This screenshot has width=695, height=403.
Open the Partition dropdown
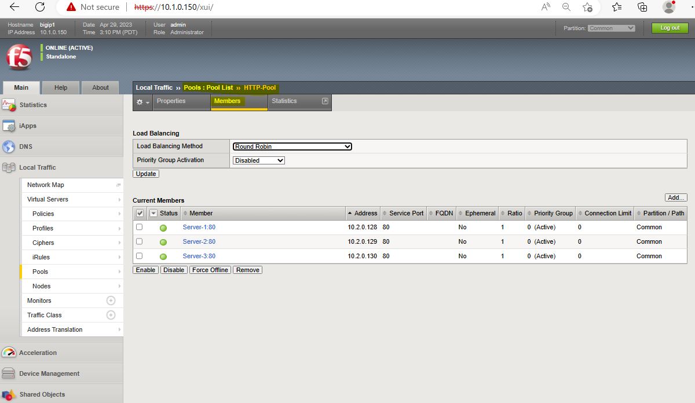point(612,28)
